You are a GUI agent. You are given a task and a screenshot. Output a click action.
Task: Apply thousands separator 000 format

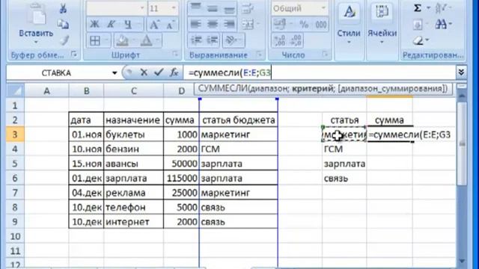click(320, 25)
